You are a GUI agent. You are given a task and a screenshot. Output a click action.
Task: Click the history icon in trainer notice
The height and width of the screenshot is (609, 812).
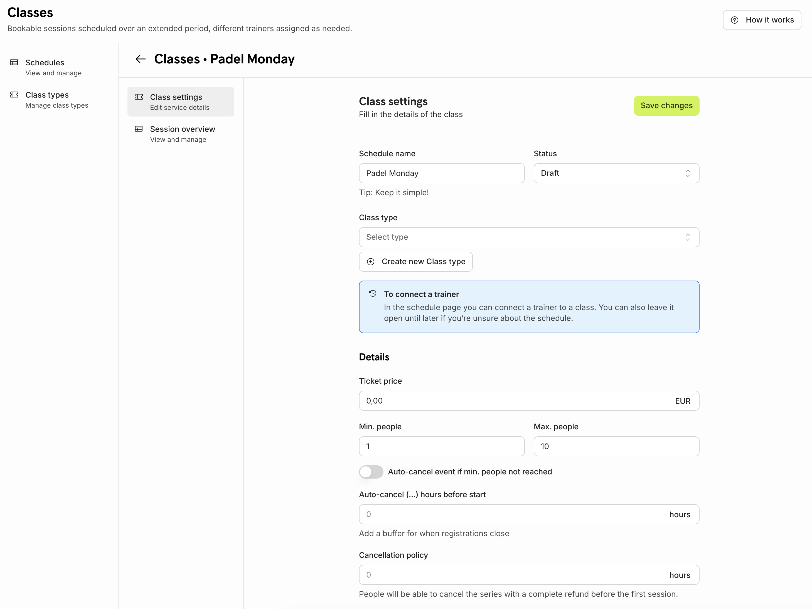(373, 293)
